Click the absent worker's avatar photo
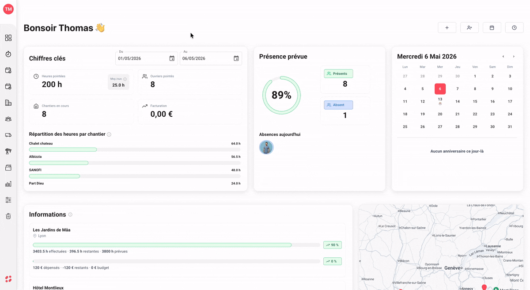The width and height of the screenshot is (530, 290). click(x=266, y=147)
